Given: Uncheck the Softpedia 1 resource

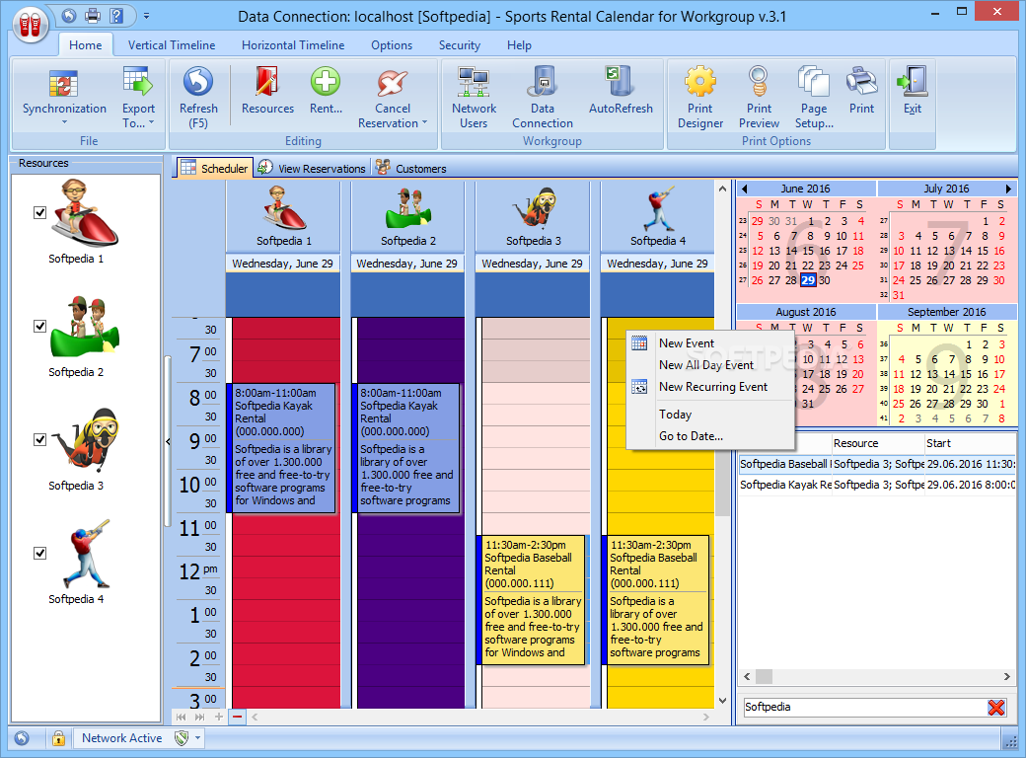Looking at the screenshot, I should click(39, 213).
